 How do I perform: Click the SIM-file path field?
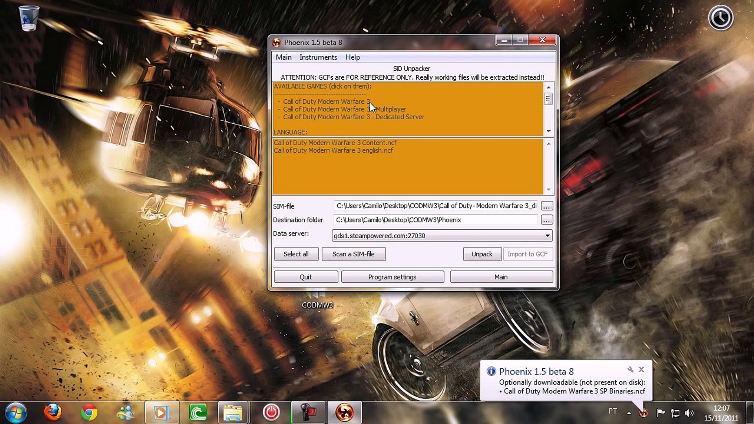[x=436, y=206]
